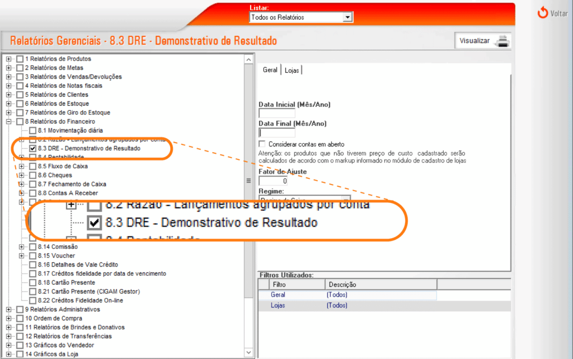Screen dimensions: 573x359
Task: Click the Voltar back arrow icon
Action: click(x=543, y=13)
